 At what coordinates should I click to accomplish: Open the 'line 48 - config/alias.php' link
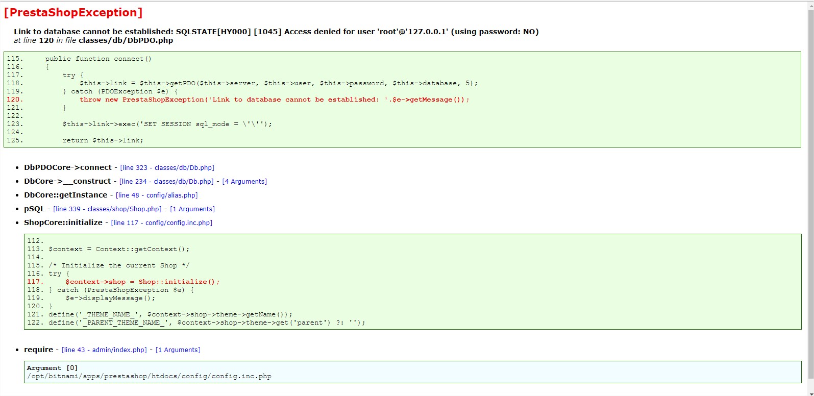click(x=157, y=195)
